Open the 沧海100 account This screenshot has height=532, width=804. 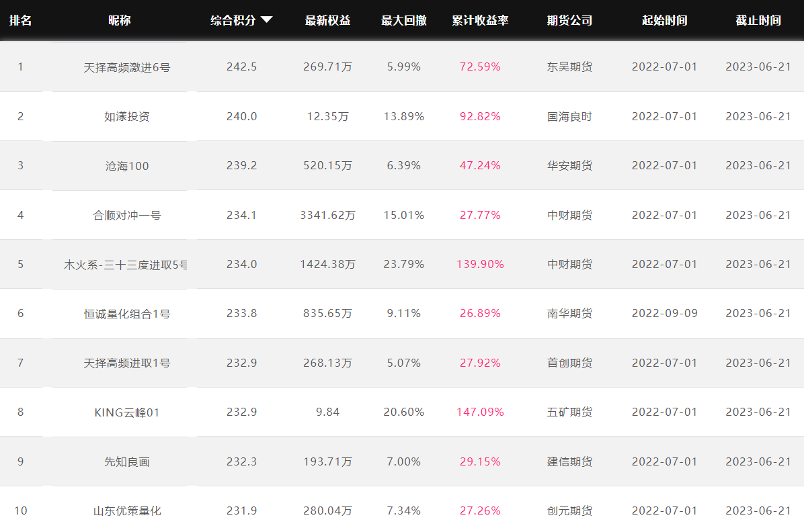(x=126, y=165)
